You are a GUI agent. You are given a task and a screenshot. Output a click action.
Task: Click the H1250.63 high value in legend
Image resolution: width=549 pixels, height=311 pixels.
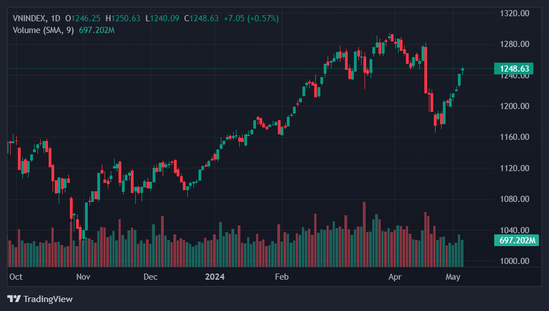point(123,18)
